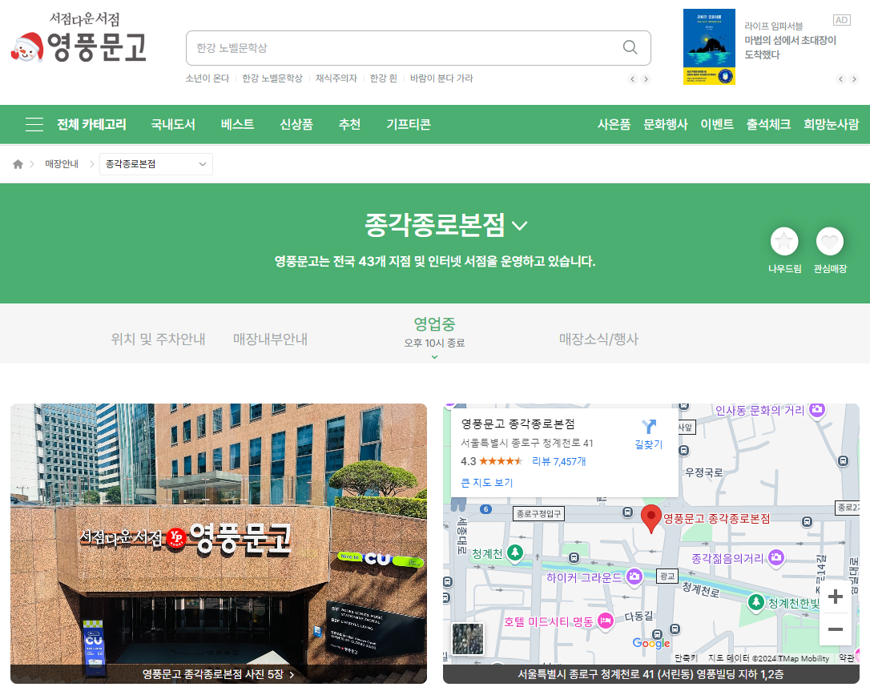Select the 영업중 tab
Image resolution: width=870 pixels, height=695 pixels.
[x=434, y=332]
